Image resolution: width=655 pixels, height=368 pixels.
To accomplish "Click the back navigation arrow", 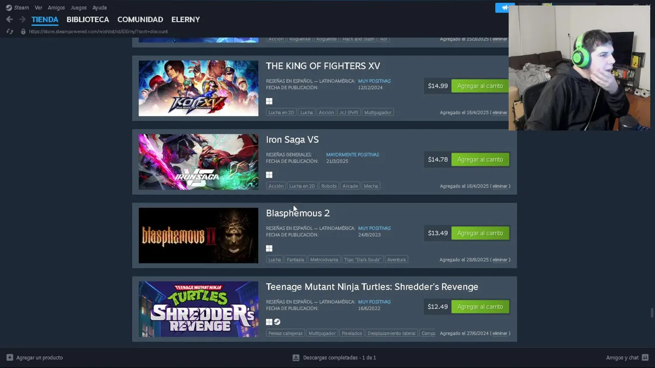I will pyautogui.click(x=9, y=19).
